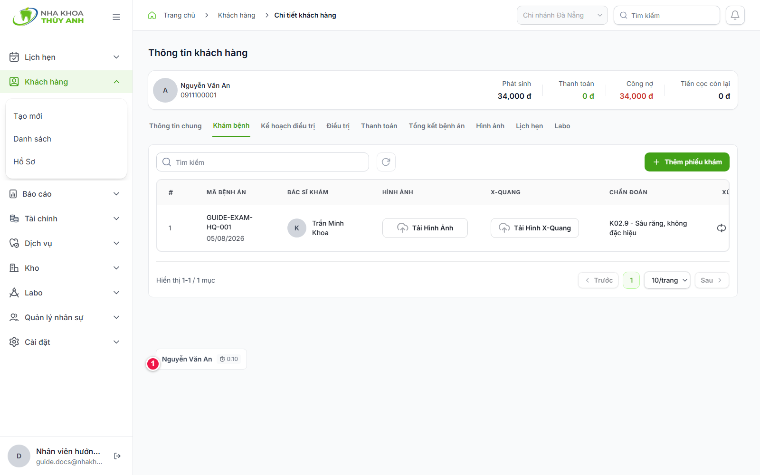This screenshot has height=475, width=760.
Task: Click the Báo cáo report icon
Action: (x=13, y=194)
